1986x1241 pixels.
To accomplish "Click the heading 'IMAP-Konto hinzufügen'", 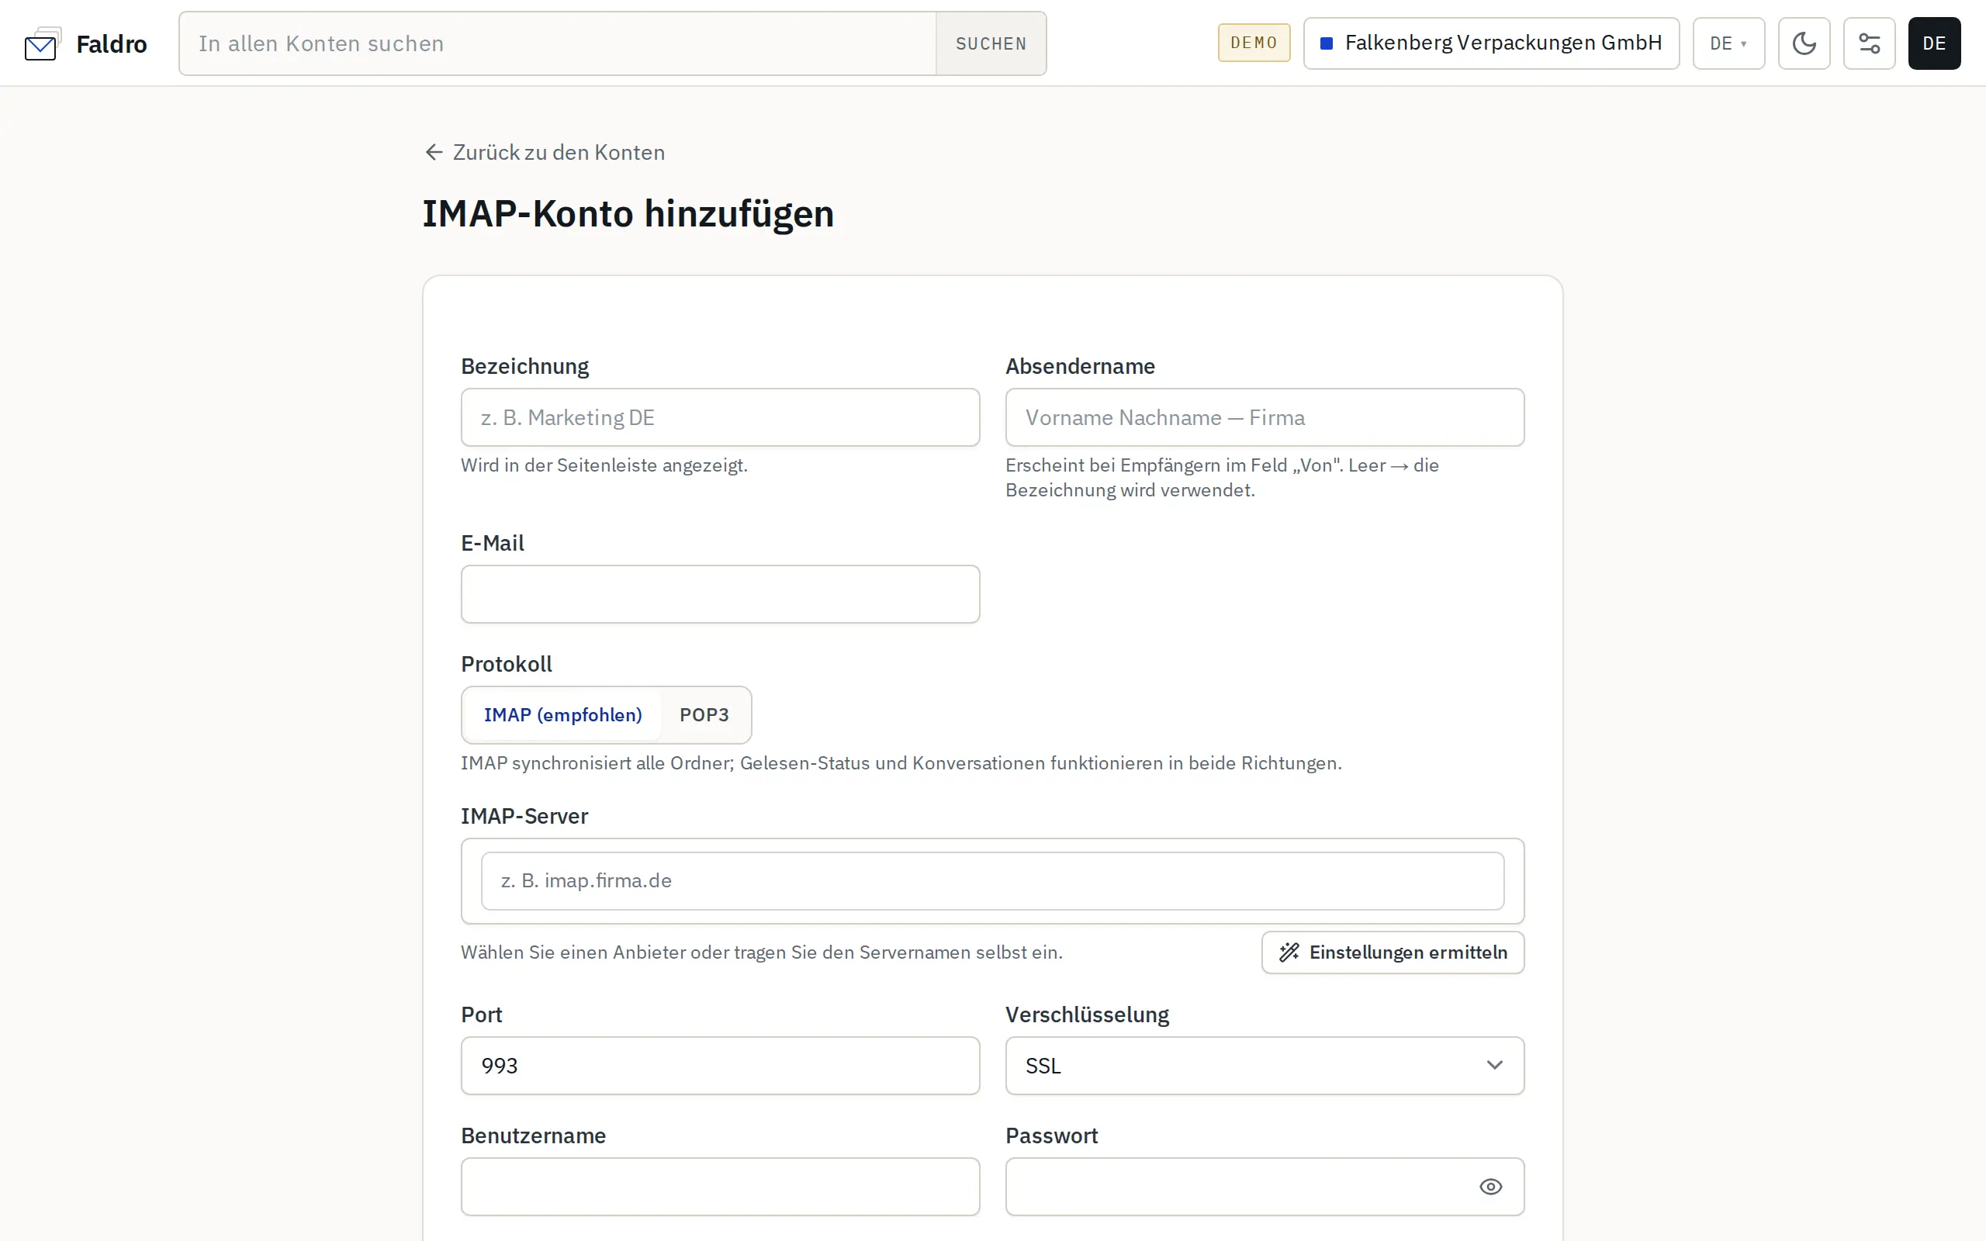I will [628, 214].
